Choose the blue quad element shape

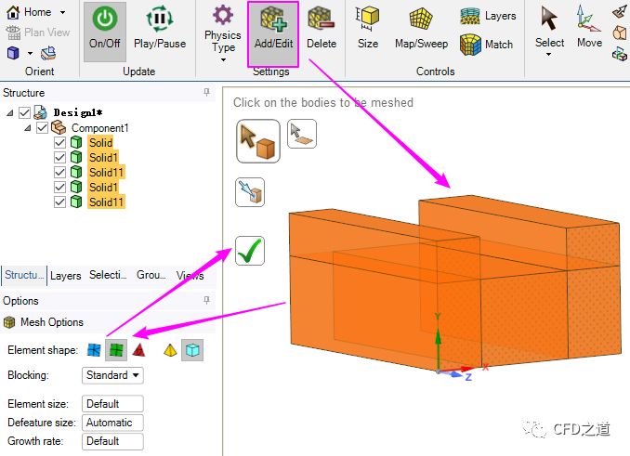pyautogui.click(x=94, y=350)
